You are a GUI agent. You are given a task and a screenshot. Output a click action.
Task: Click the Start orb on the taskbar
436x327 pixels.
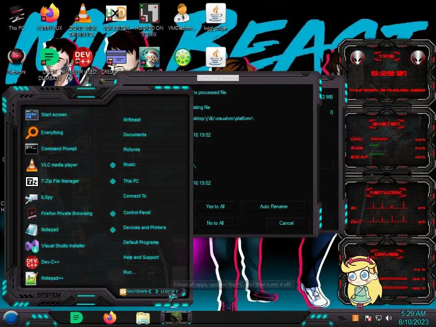pos(11,318)
